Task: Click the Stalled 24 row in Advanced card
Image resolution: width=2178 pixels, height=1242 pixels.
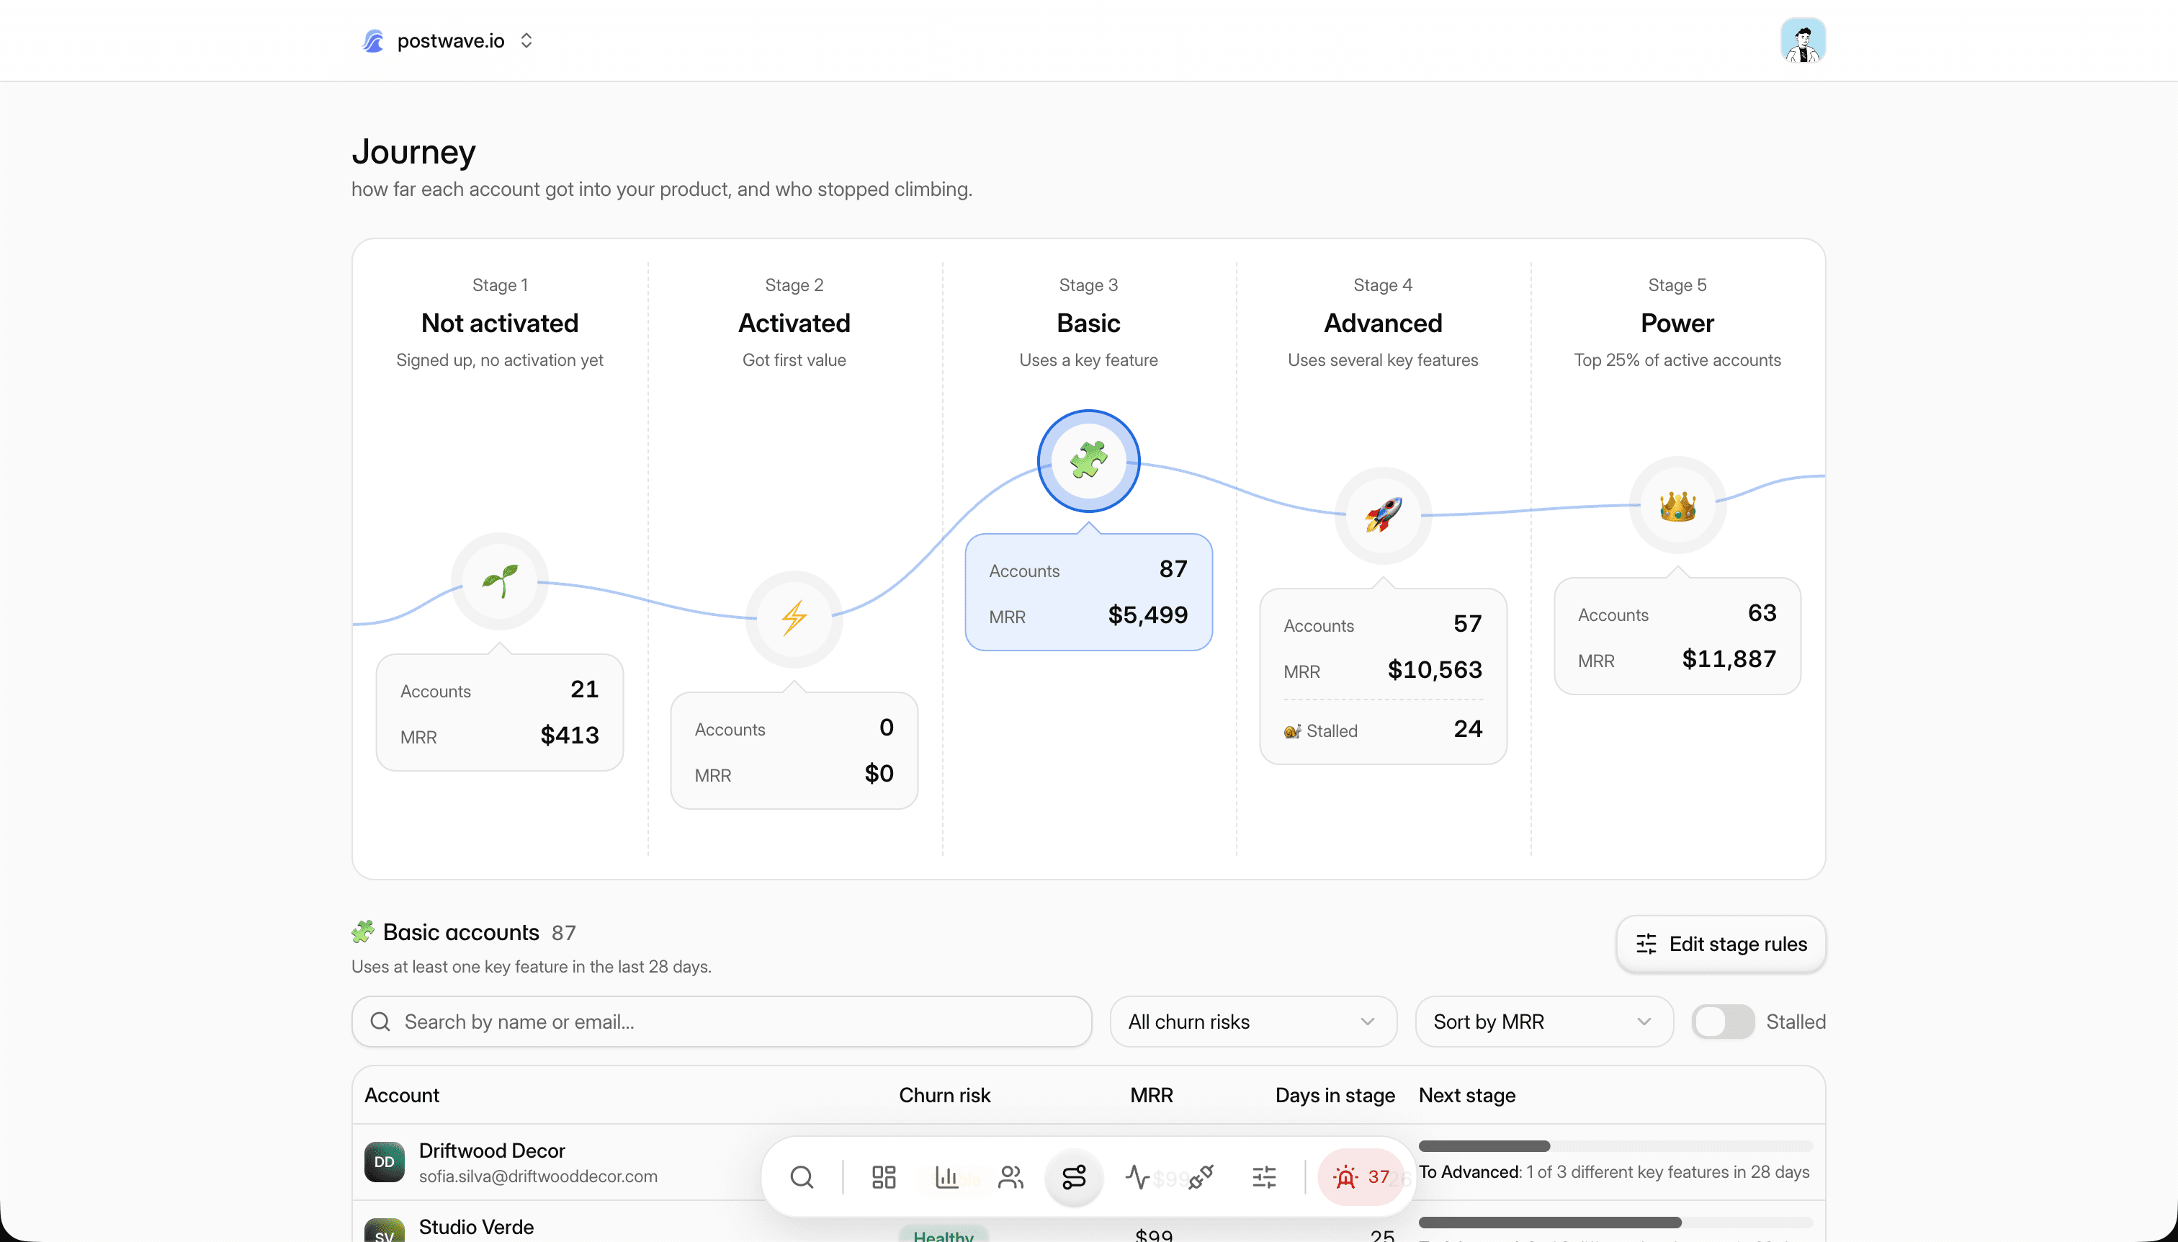Action: (1382, 731)
